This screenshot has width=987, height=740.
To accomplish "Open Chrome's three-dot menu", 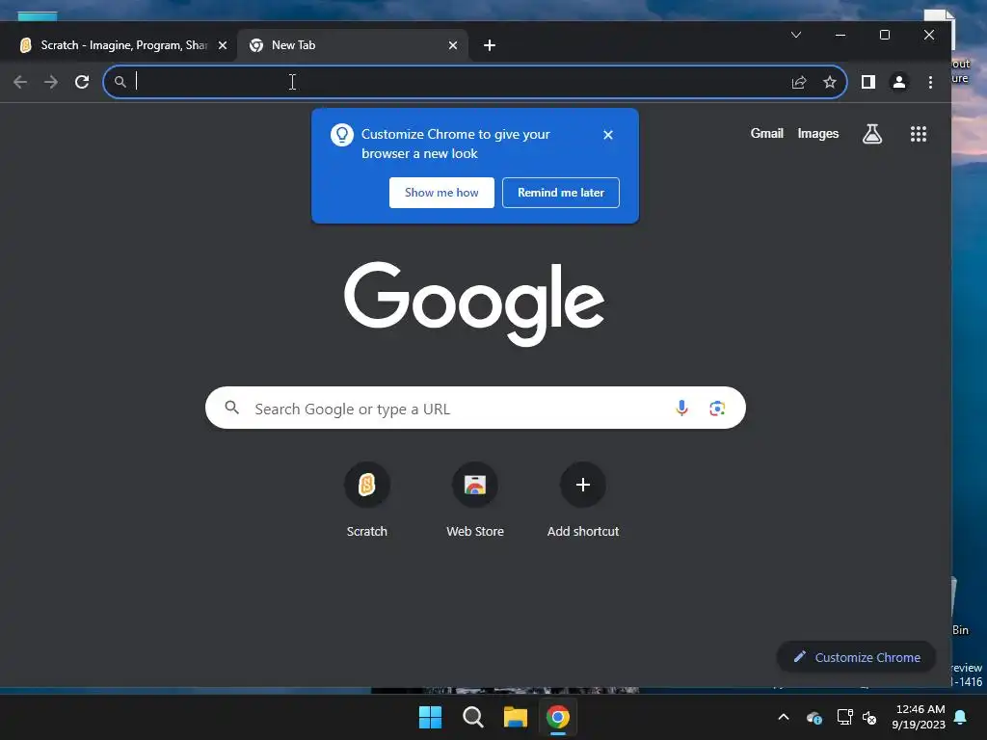I will click(x=930, y=82).
